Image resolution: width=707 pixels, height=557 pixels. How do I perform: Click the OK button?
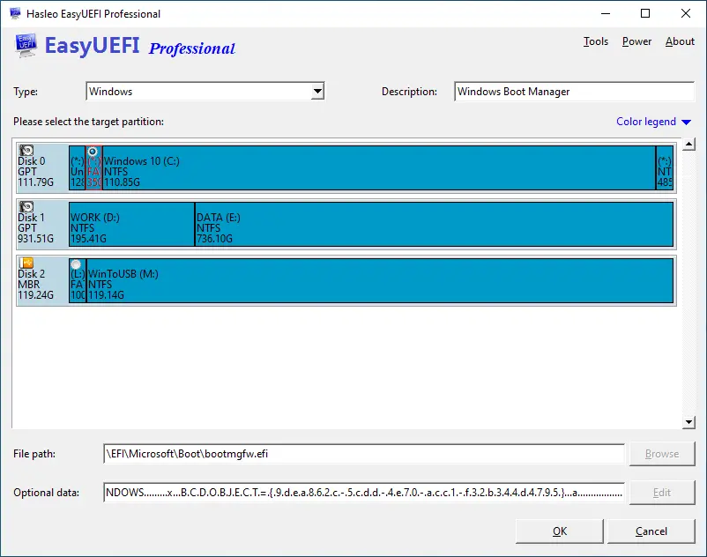(x=560, y=531)
